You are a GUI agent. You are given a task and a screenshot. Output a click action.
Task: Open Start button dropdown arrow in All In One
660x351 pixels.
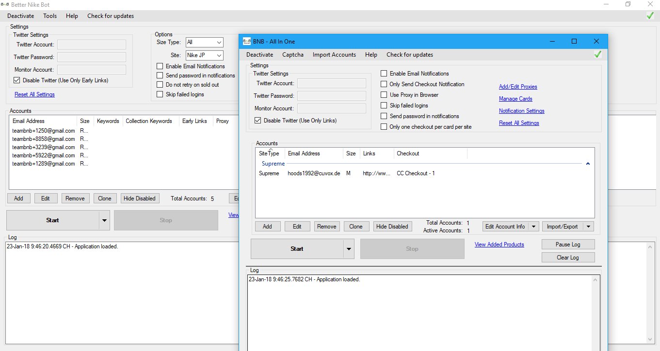pos(349,249)
